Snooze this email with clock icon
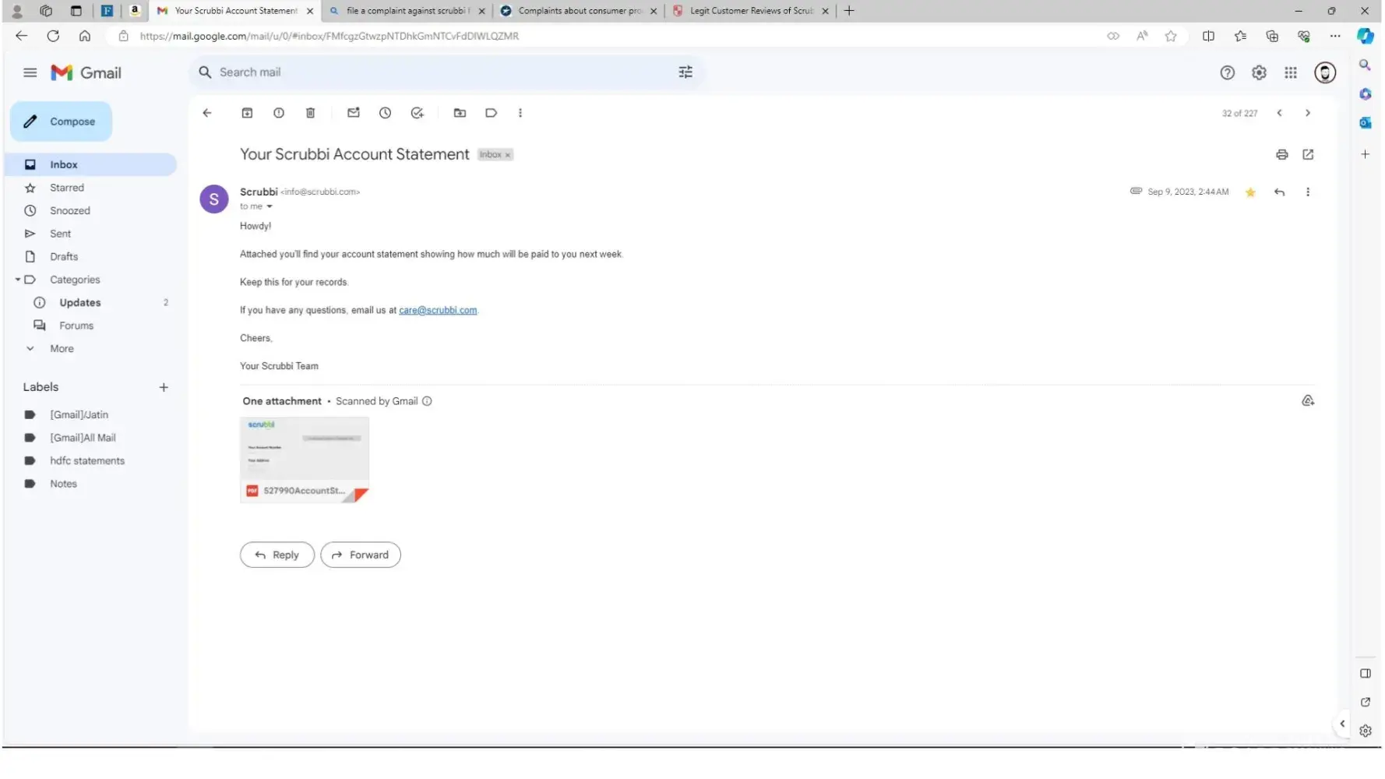The width and height of the screenshot is (1385, 779). click(x=385, y=113)
